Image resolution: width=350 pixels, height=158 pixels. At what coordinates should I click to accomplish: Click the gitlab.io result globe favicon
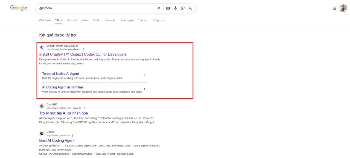coord(42,47)
